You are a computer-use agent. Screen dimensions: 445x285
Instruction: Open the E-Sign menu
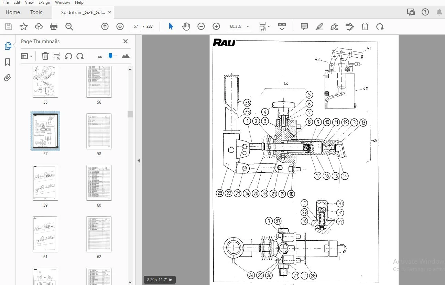point(44,2)
